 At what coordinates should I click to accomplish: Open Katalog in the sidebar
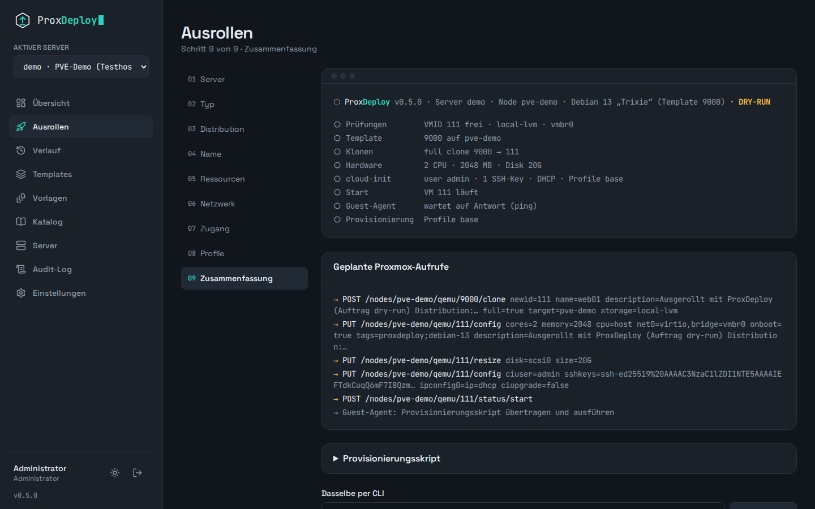pos(81,222)
